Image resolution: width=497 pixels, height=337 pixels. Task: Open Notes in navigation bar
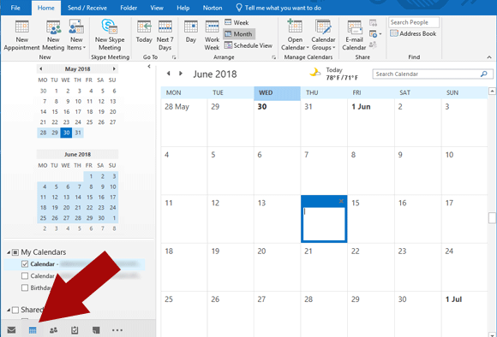coord(96,330)
